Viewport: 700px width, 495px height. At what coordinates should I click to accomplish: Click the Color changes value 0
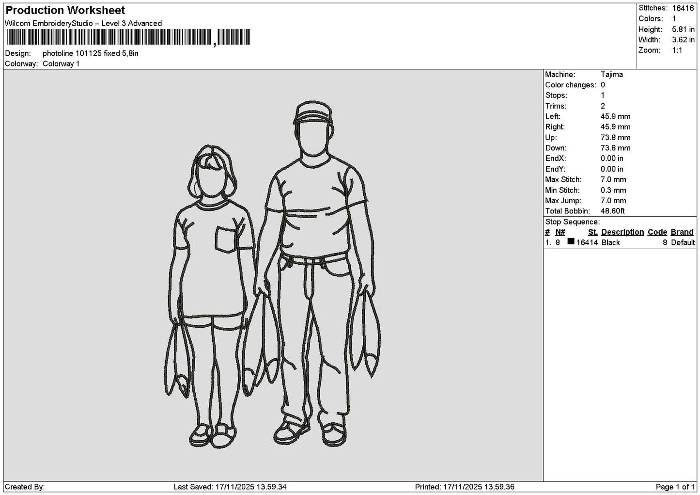[x=603, y=85]
